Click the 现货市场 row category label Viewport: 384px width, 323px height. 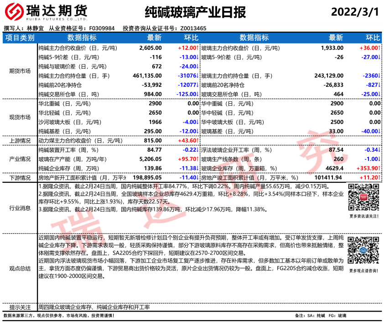click(x=20, y=117)
